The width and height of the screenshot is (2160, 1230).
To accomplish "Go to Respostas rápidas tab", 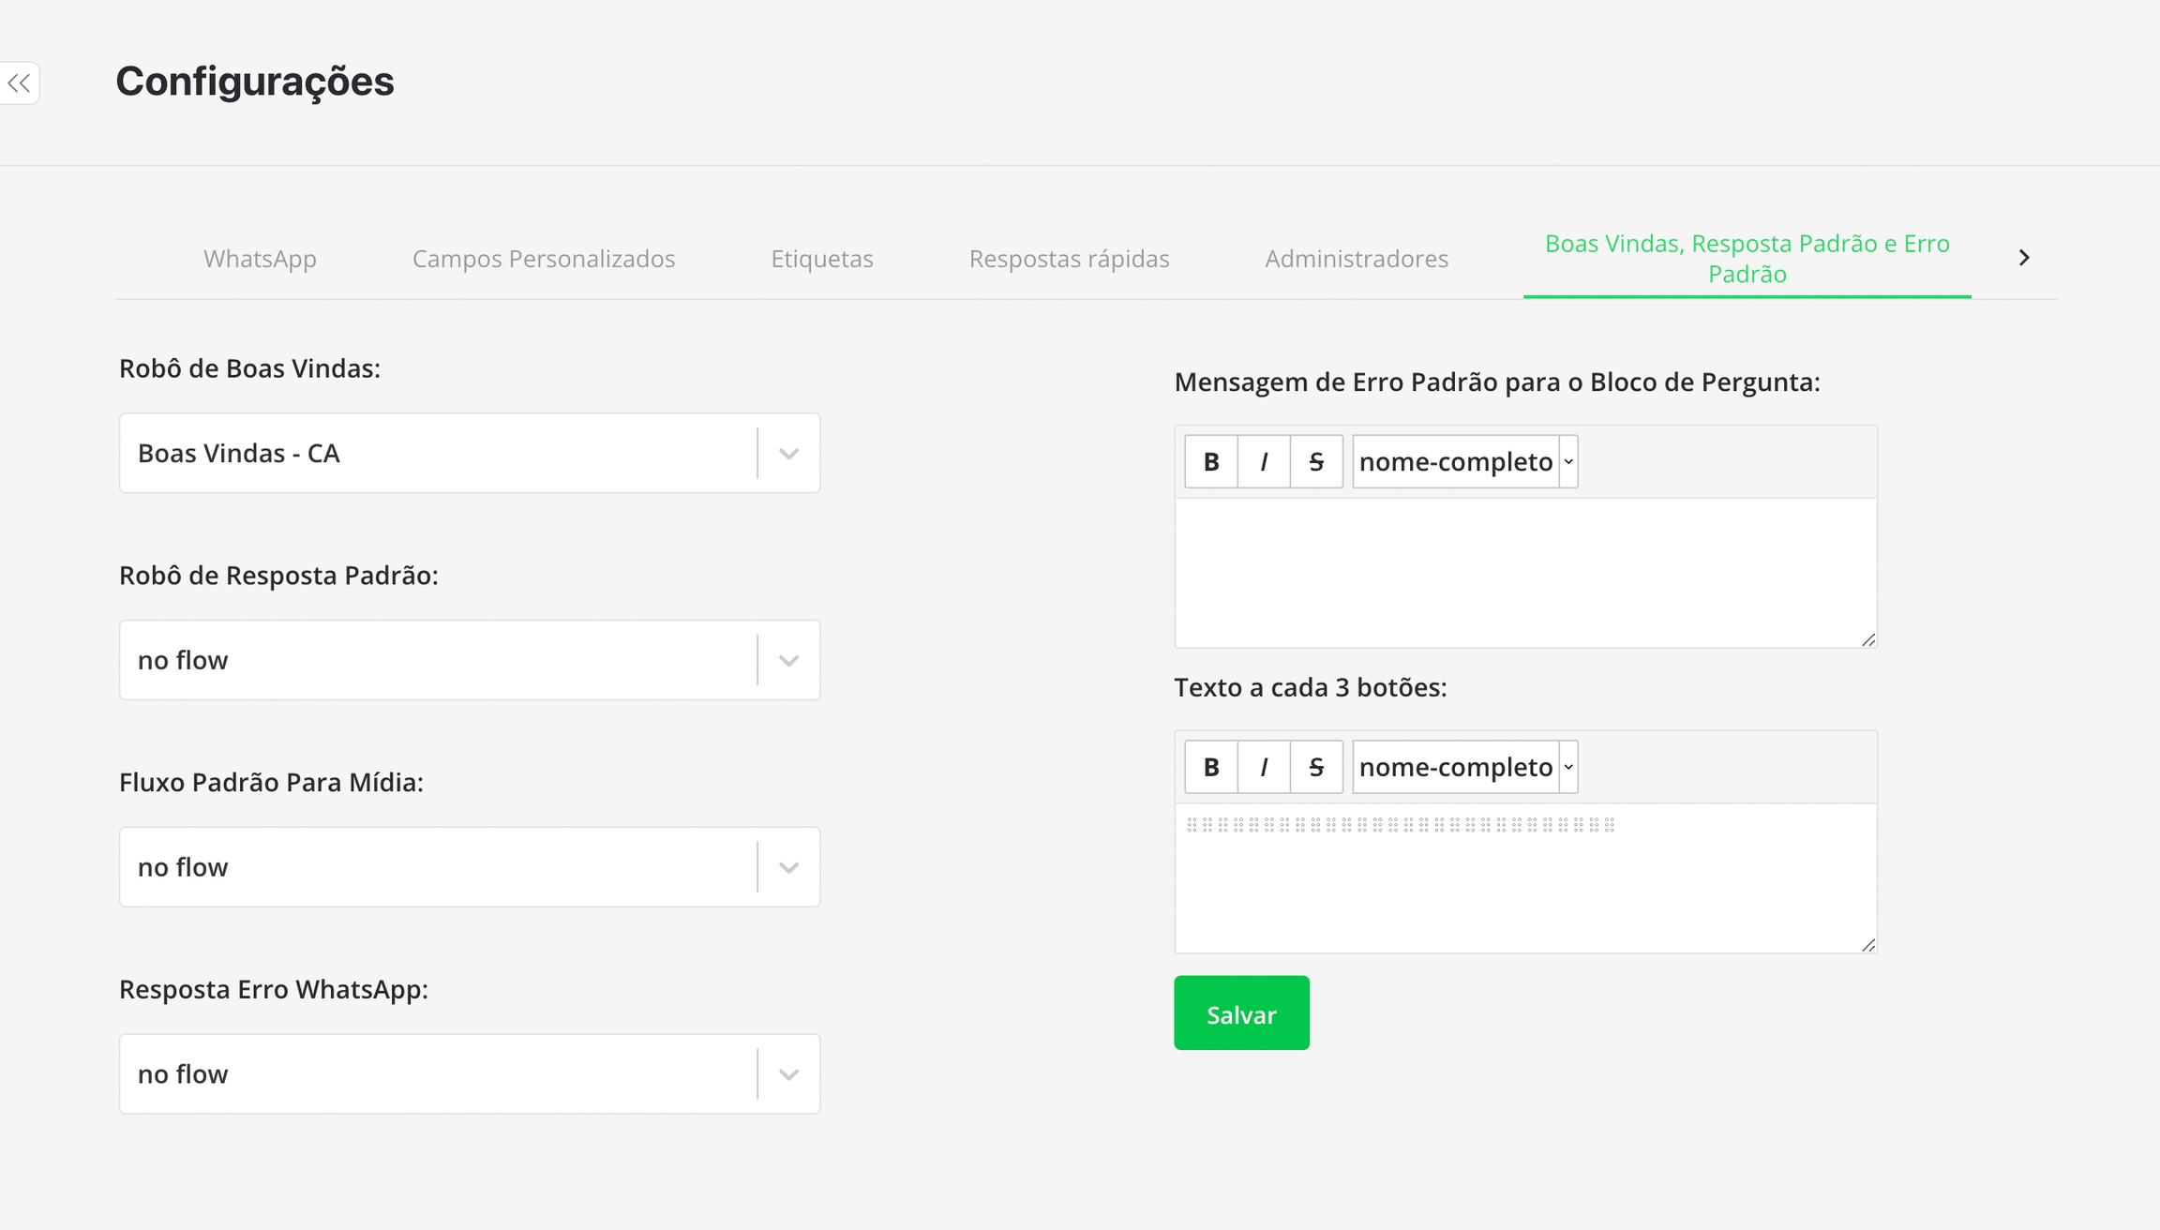I will [1069, 259].
